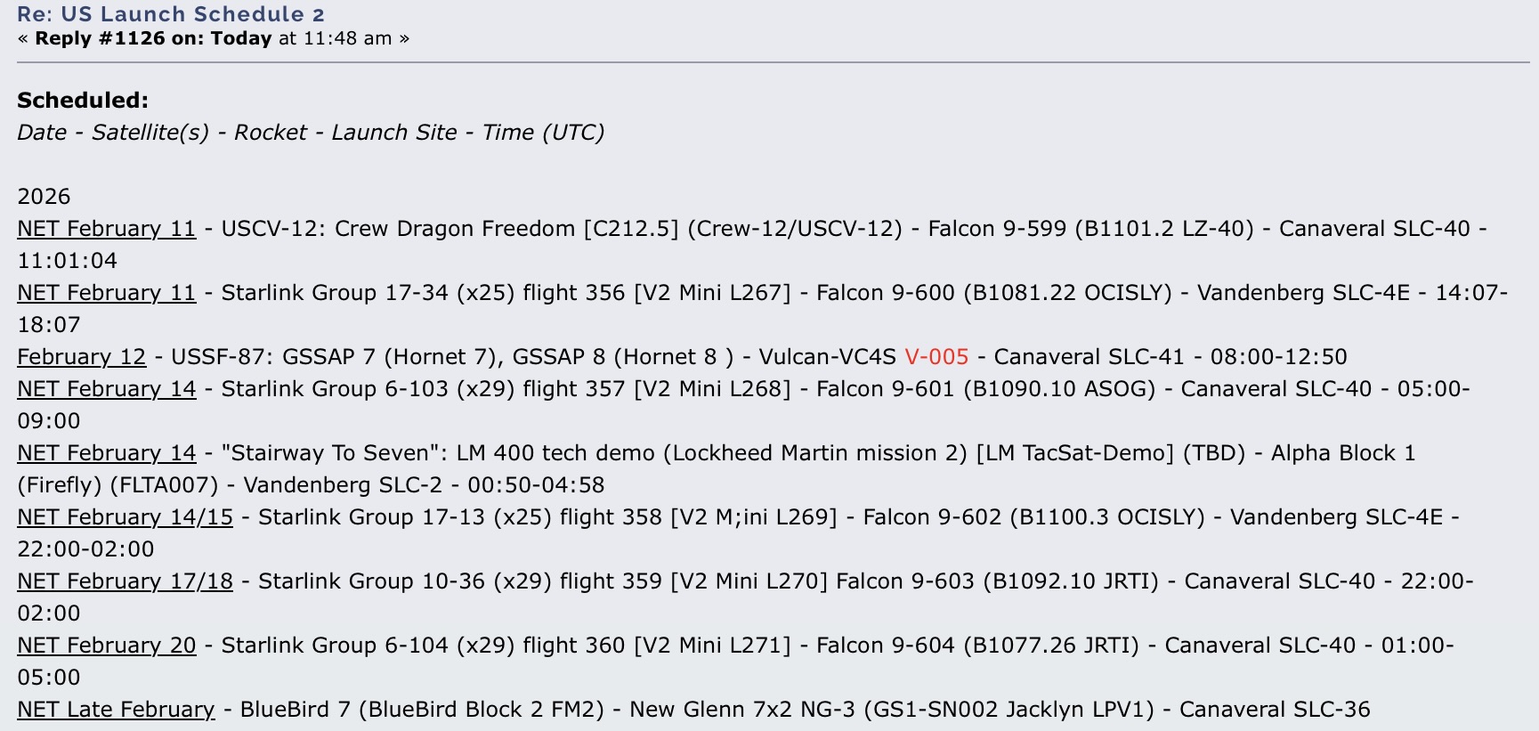
Task: Open the NET February 17/18 date link
Action: (125, 581)
